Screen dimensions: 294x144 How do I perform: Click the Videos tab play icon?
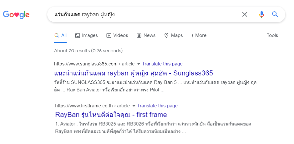click(x=109, y=36)
